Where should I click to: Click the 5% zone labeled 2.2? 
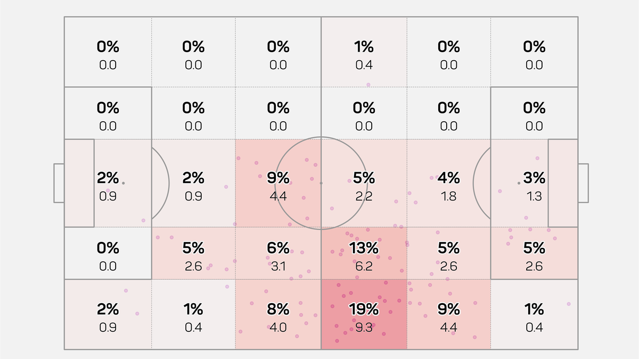(364, 183)
